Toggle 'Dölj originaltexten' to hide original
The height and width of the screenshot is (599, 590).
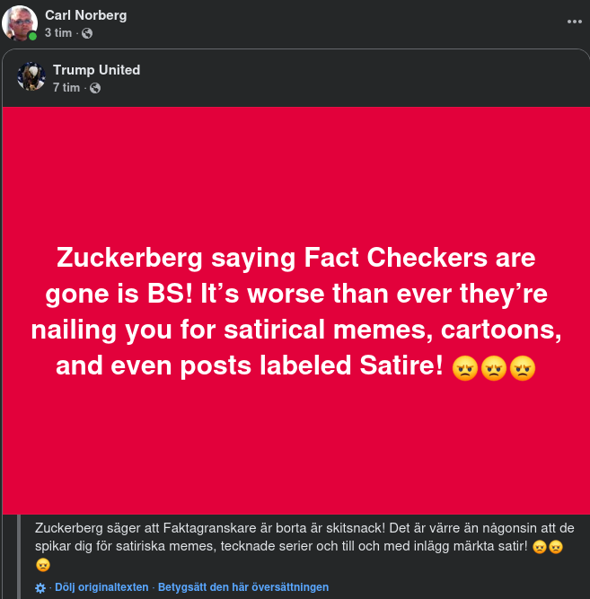tap(101, 587)
